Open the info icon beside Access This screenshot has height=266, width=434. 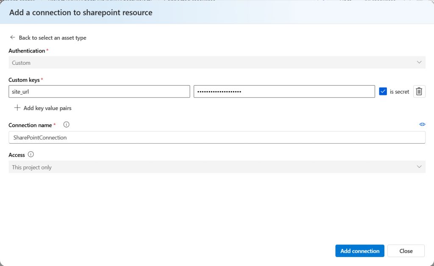(x=31, y=155)
